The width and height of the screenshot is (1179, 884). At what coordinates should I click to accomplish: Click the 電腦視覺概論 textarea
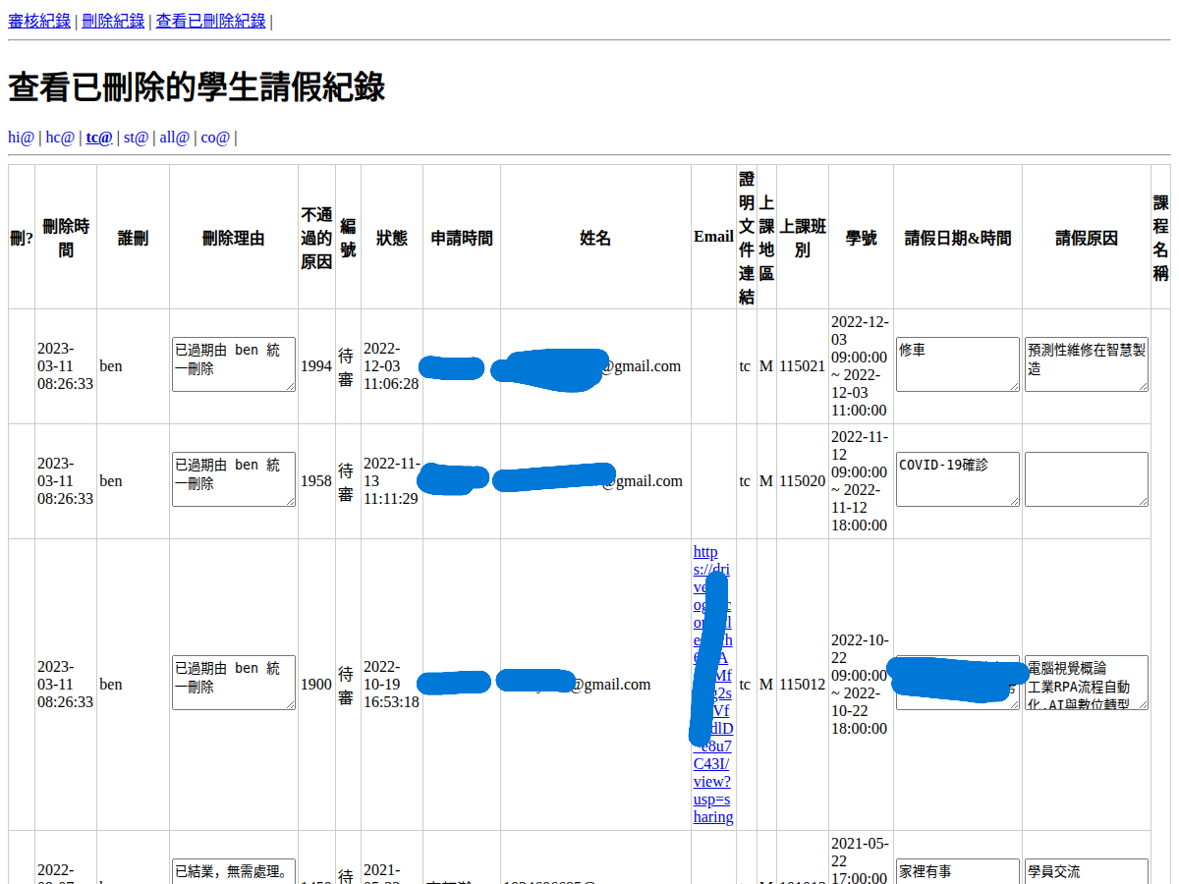1087,683
